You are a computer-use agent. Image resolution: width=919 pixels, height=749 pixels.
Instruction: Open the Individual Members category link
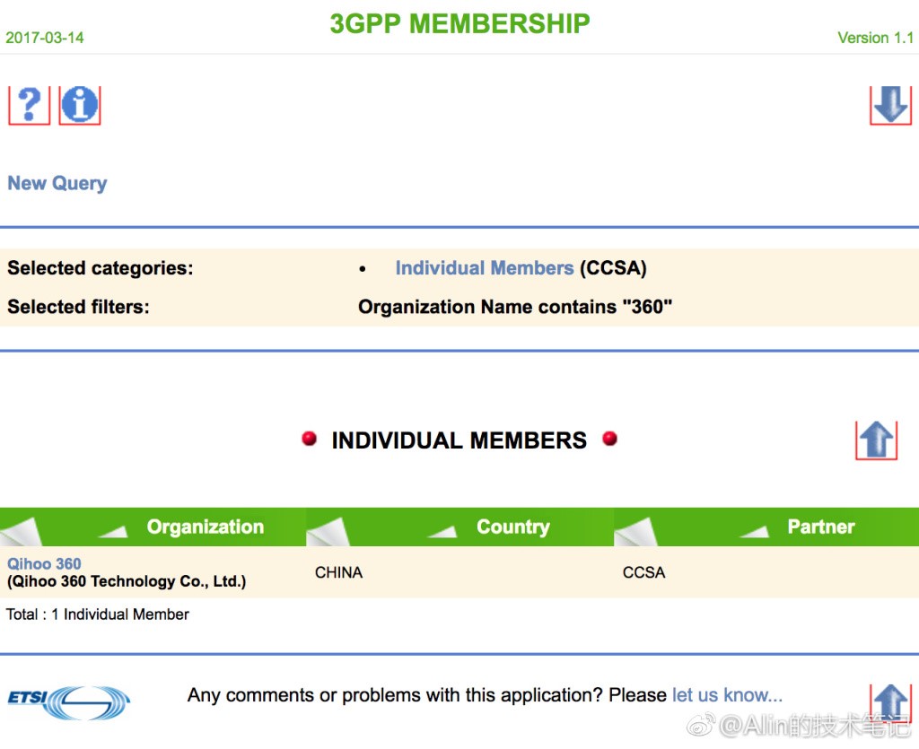484,268
